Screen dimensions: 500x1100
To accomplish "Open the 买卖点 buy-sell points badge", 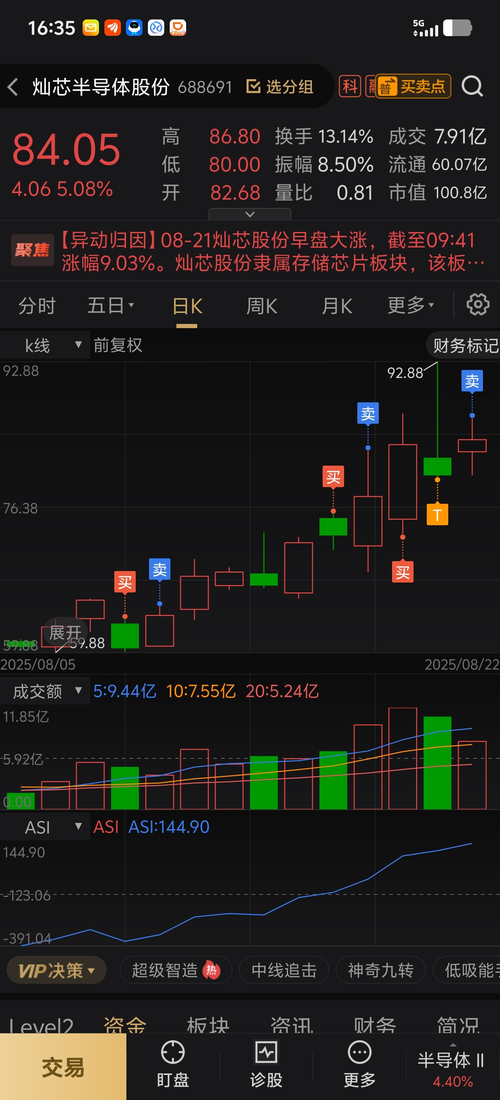I will [x=413, y=87].
